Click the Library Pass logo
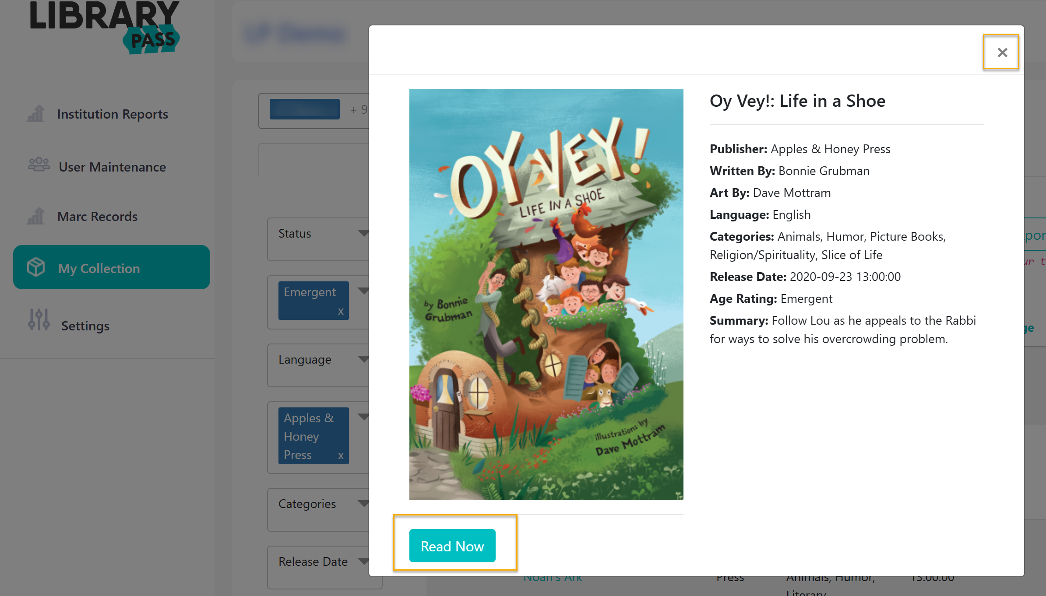 (x=104, y=27)
